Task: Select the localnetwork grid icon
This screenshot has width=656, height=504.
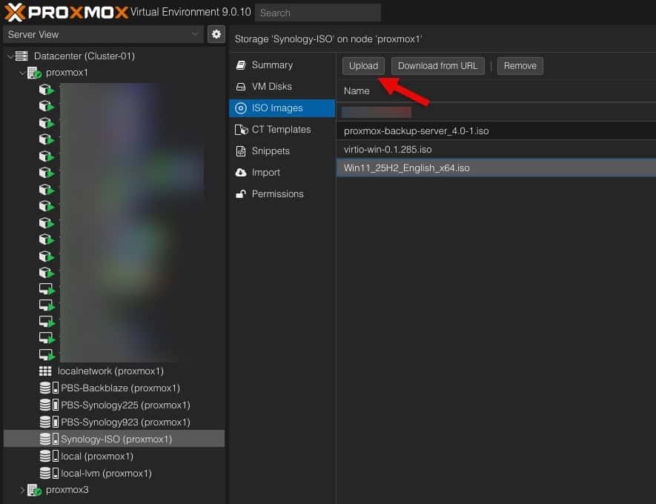Action: (45, 371)
